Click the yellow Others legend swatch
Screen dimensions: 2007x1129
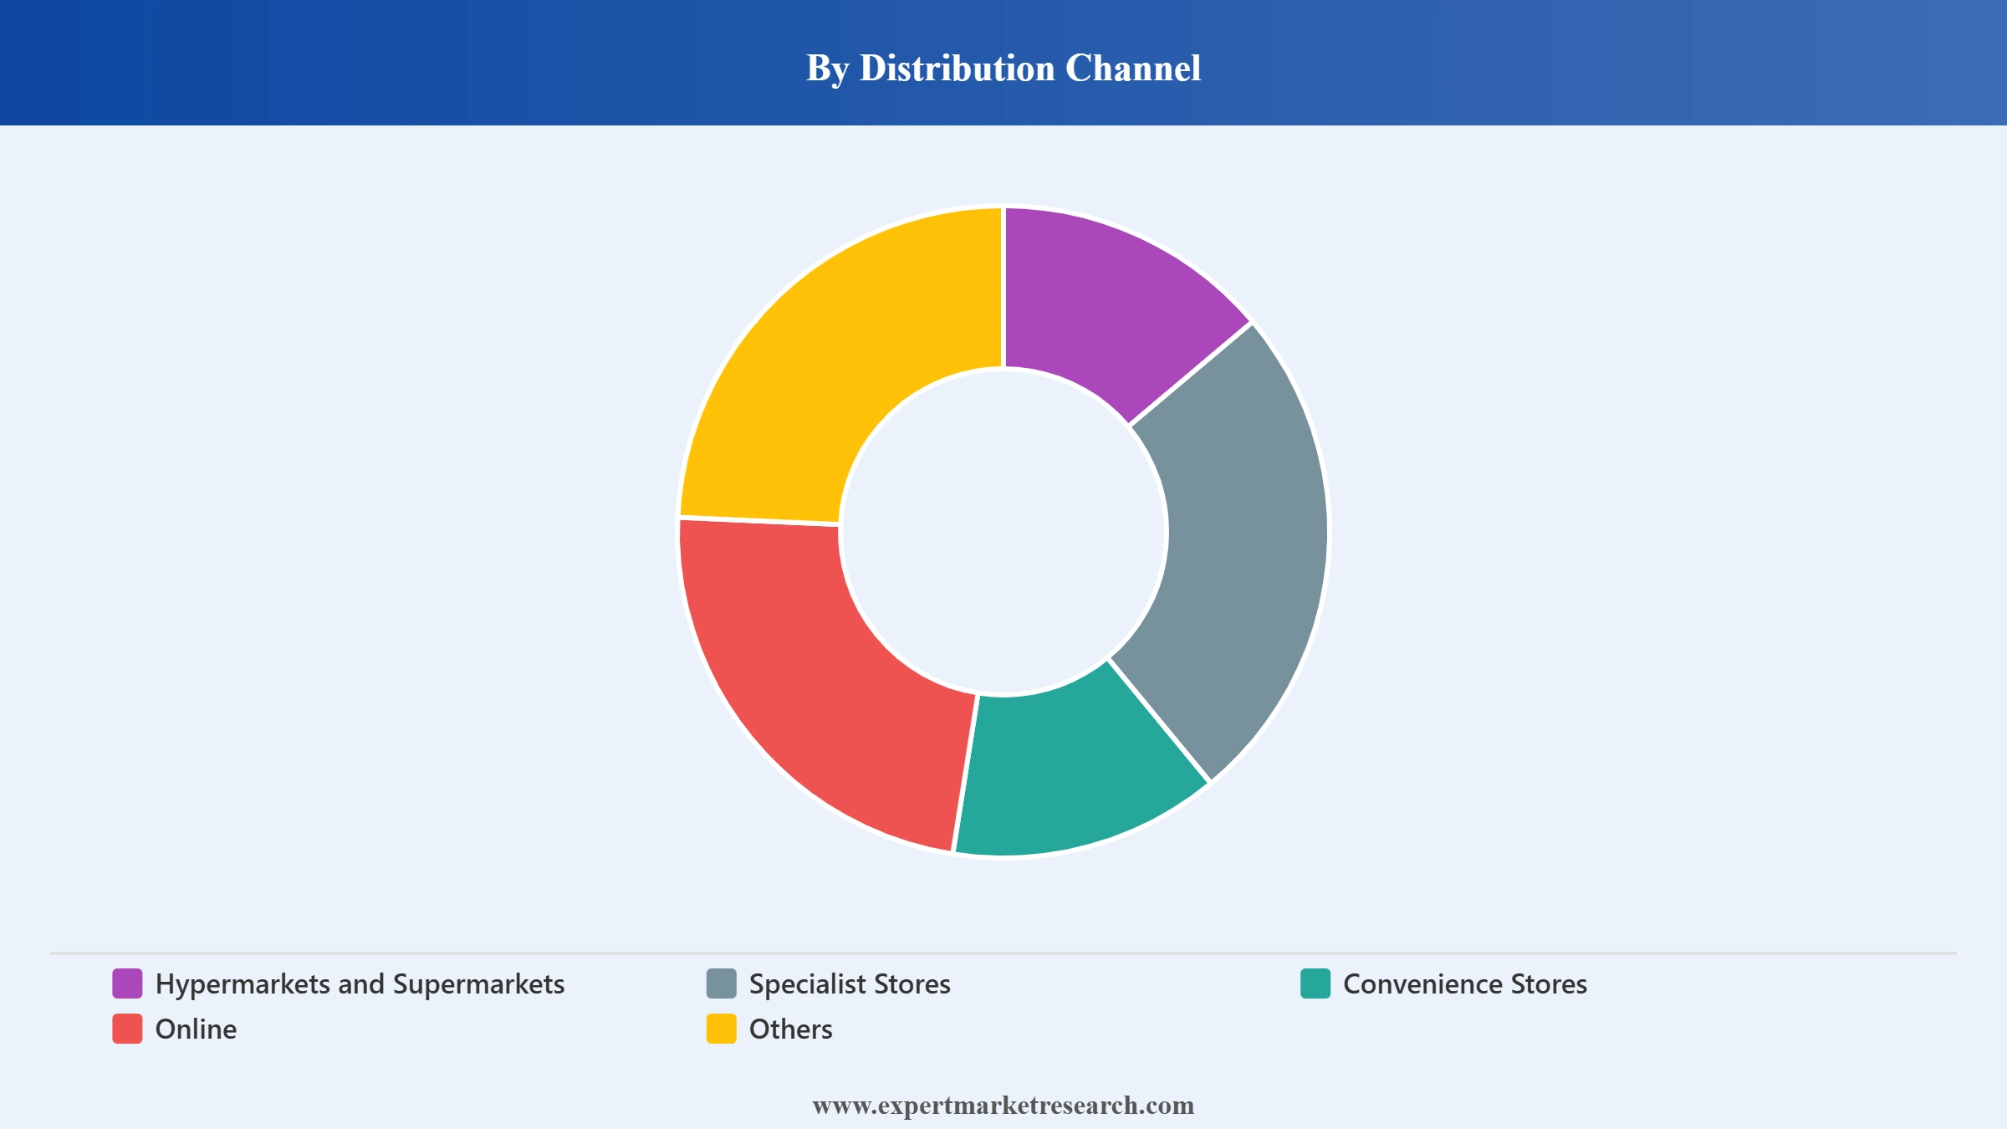point(721,1029)
